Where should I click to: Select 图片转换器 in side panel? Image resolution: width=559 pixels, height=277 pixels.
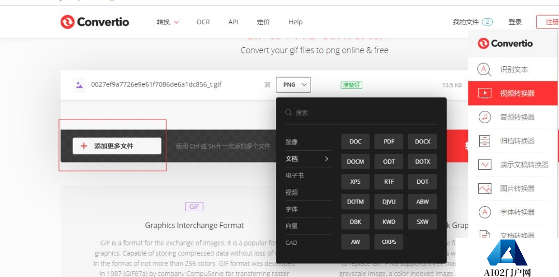pos(513,188)
